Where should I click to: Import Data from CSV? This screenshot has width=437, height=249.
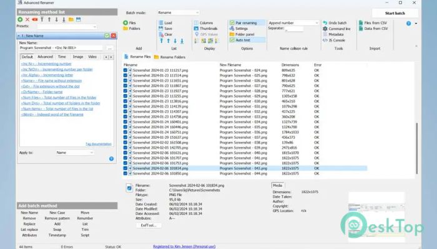click(x=373, y=29)
